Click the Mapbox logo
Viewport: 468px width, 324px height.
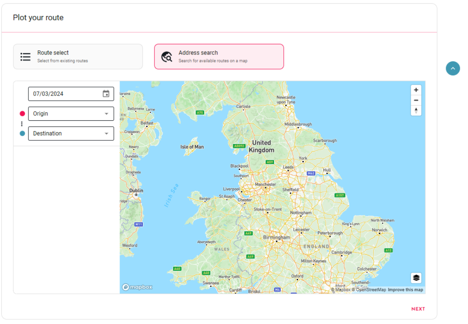(x=137, y=287)
